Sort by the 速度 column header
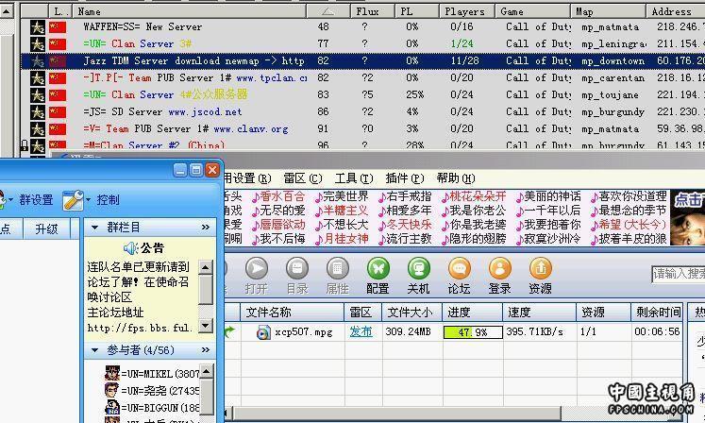The height and width of the screenshot is (423, 705). pyautogui.click(x=539, y=313)
